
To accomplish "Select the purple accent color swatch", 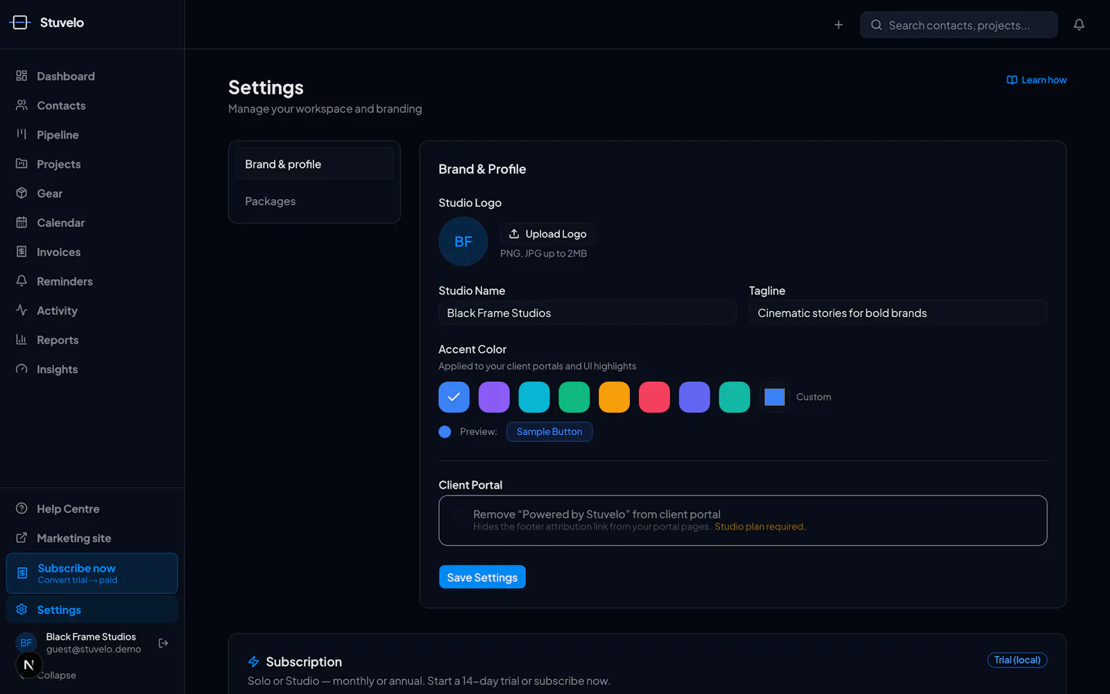I will point(494,397).
